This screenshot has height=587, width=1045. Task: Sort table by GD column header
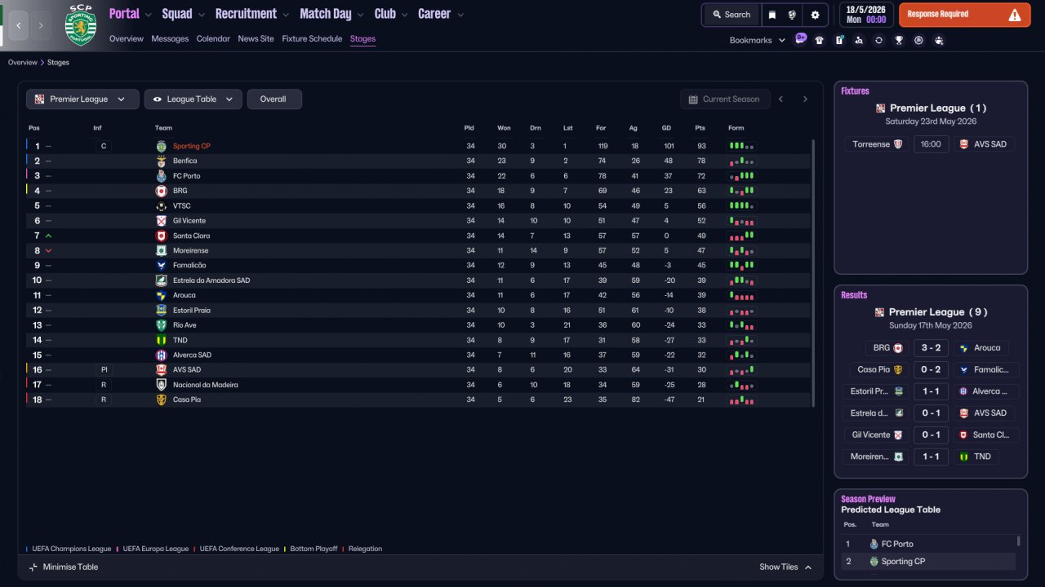coord(668,128)
